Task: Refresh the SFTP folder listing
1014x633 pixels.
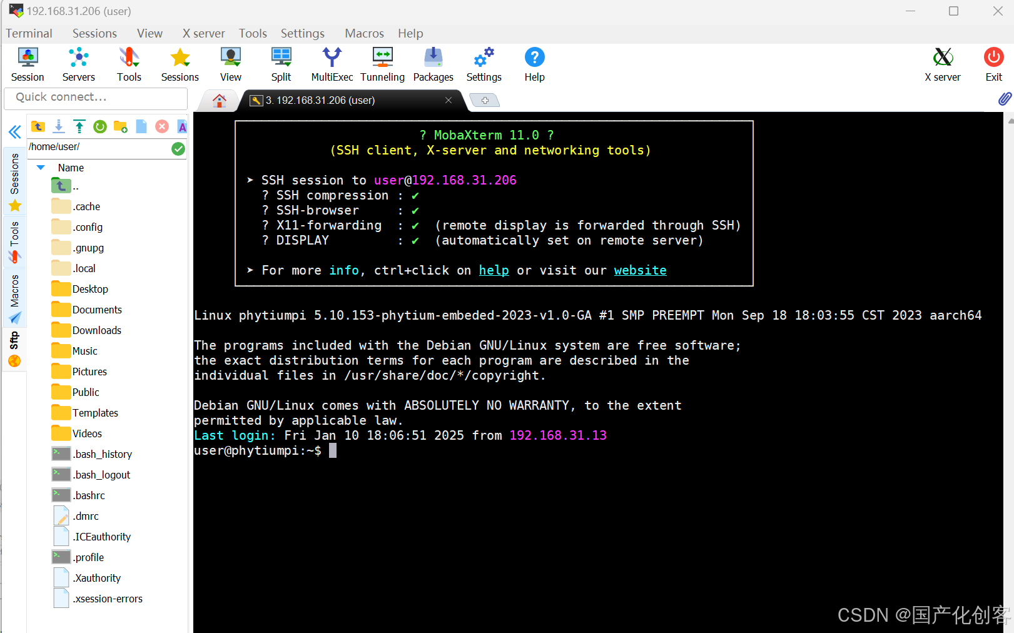Action: [x=100, y=127]
